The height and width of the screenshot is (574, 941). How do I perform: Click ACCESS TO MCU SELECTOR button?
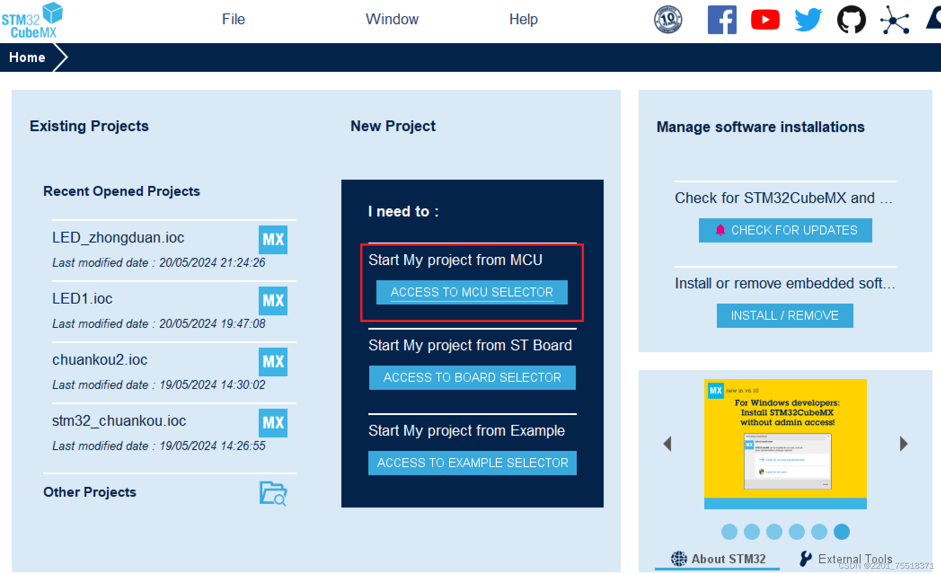[472, 292]
